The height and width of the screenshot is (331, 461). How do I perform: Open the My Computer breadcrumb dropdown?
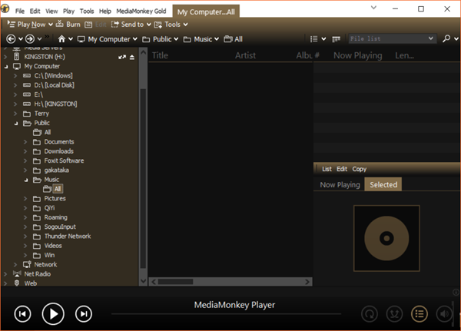[x=135, y=39]
